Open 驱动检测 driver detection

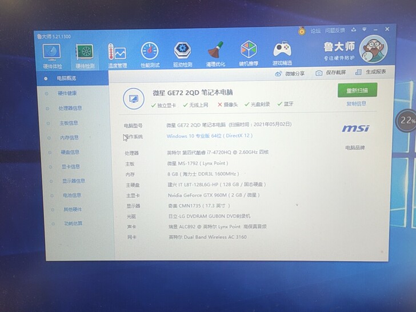(182, 54)
